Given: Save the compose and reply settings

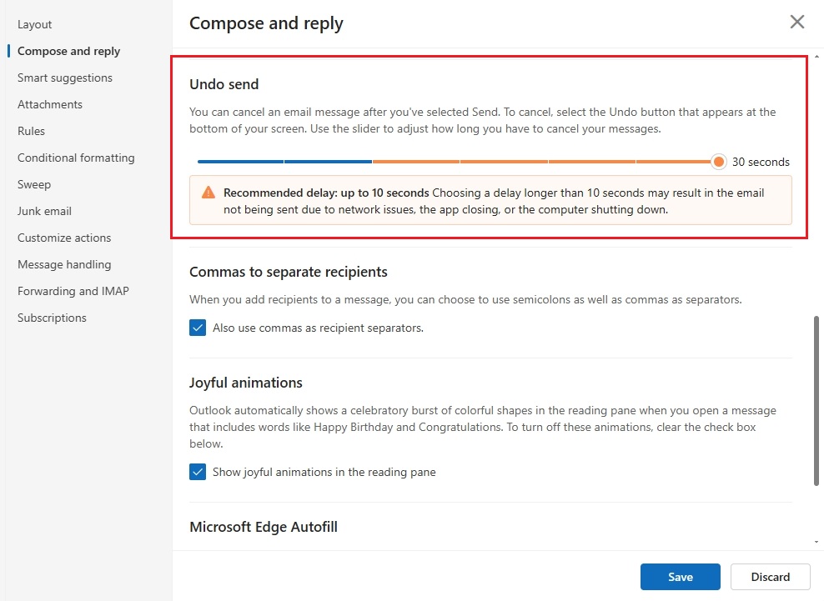Looking at the screenshot, I should [680, 576].
